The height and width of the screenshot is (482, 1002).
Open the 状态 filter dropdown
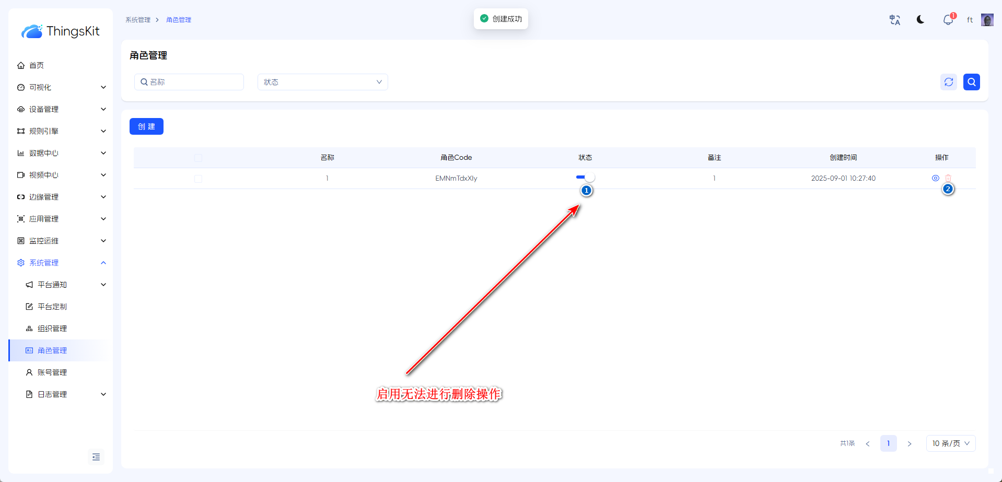(322, 82)
